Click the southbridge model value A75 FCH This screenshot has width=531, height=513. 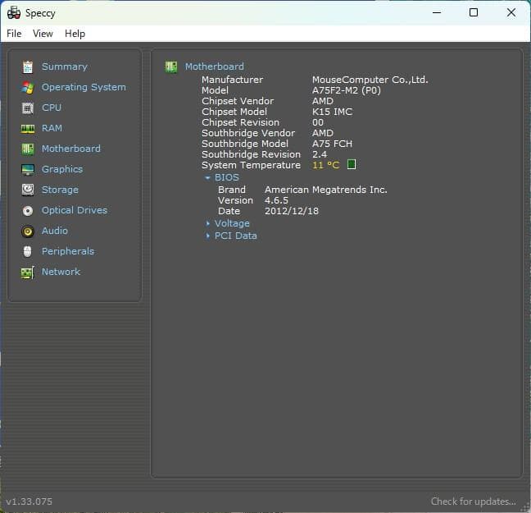tap(332, 144)
